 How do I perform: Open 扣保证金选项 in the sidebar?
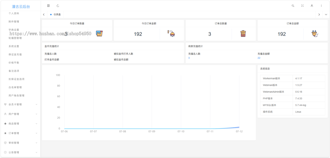pyautogui.click(x=16, y=79)
